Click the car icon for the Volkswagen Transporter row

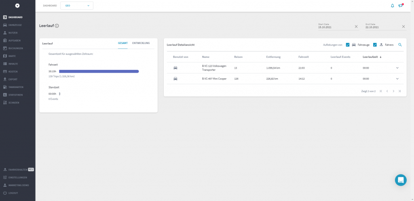175,68
